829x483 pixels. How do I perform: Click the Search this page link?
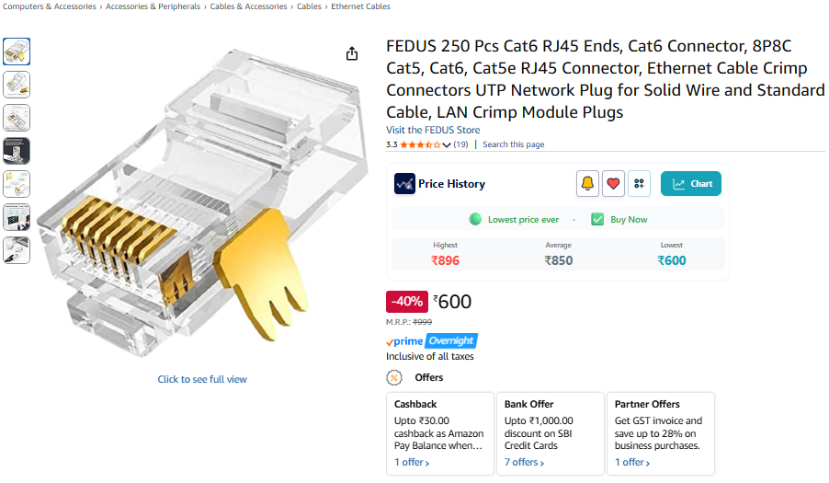pyautogui.click(x=513, y=144)
